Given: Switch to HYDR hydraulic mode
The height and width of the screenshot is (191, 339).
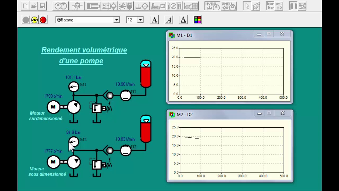Looking at the screenshot, I should click(212, 6).
